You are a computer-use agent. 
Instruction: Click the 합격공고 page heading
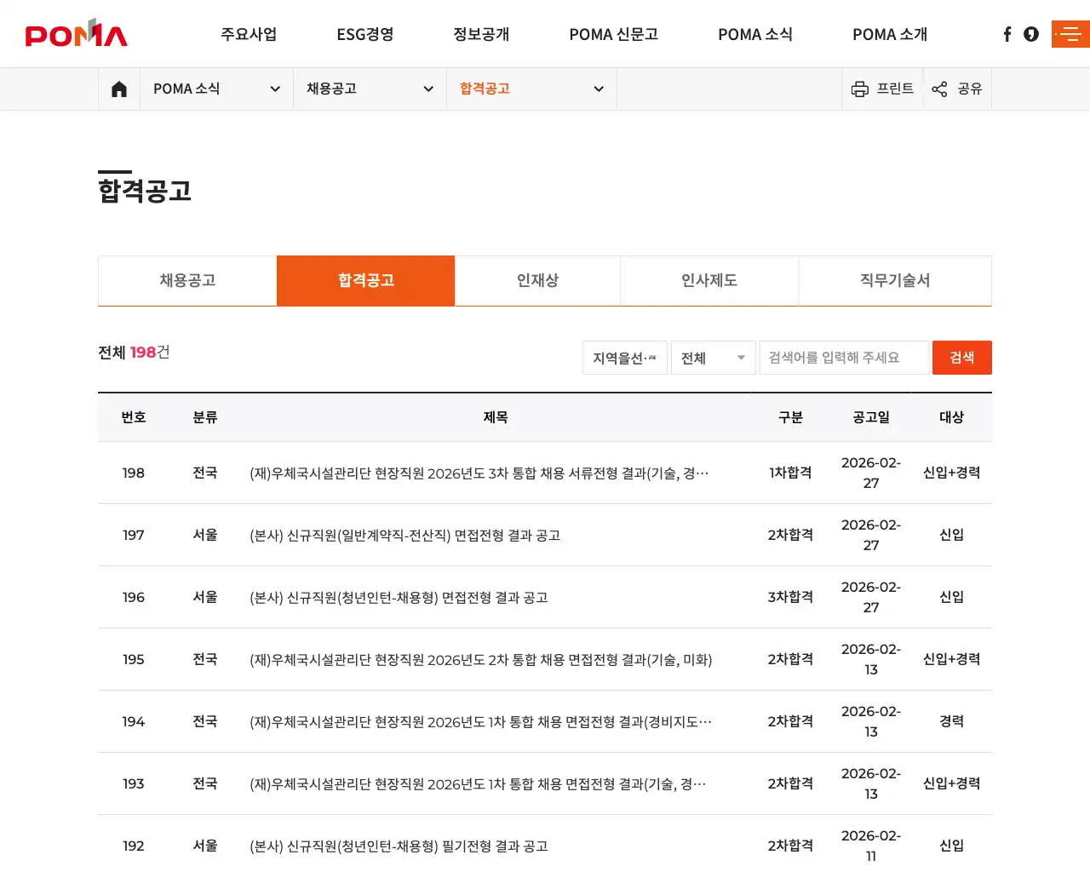pyautogui.click(x=145, y=190)
